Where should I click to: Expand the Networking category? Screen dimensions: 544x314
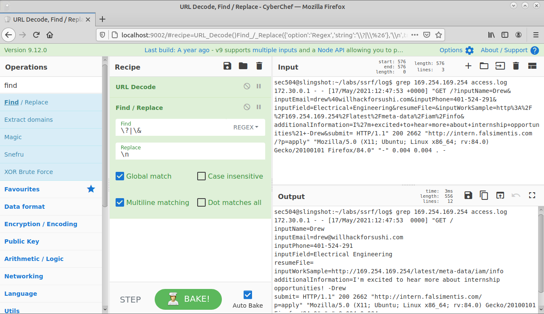(x=51, y=276)
